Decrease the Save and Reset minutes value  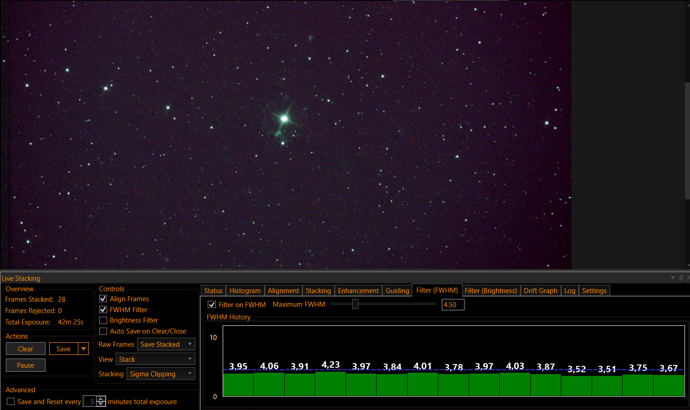coord(101,404)
